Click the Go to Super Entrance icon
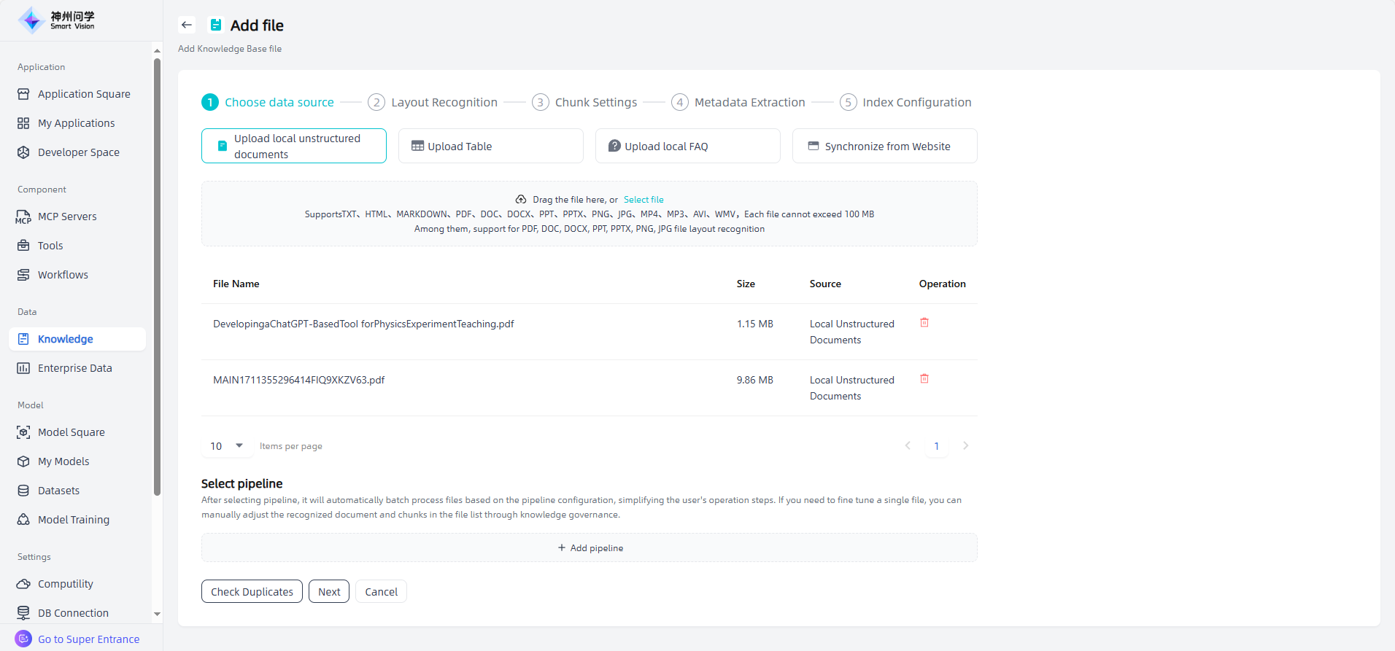 tap(23, 639)
